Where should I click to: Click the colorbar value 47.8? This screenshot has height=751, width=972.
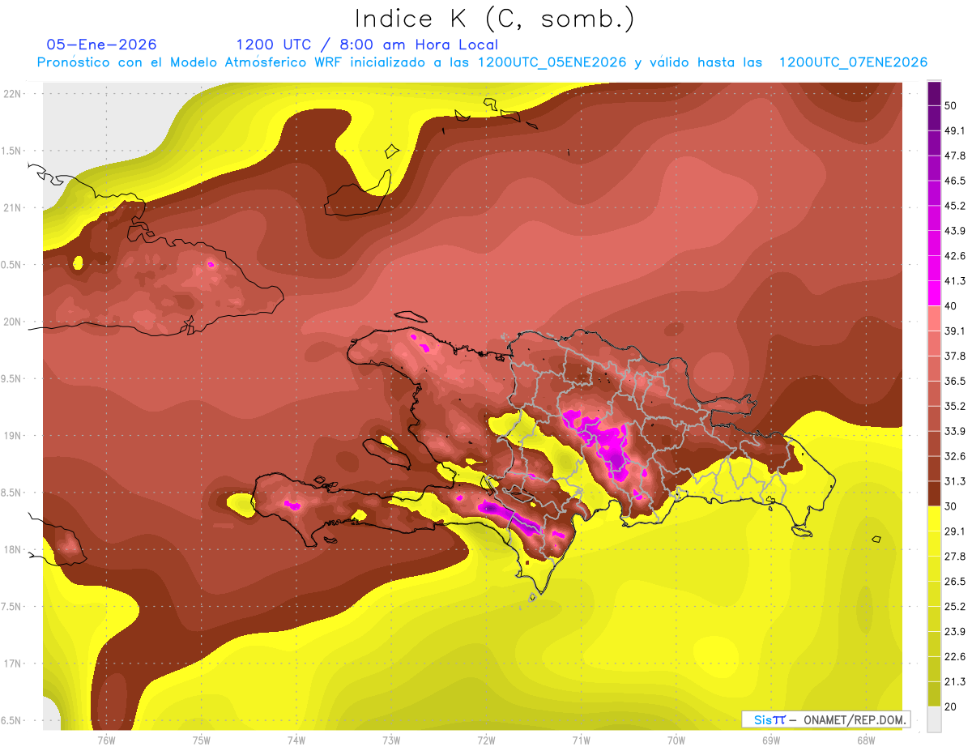click(955, 156)
